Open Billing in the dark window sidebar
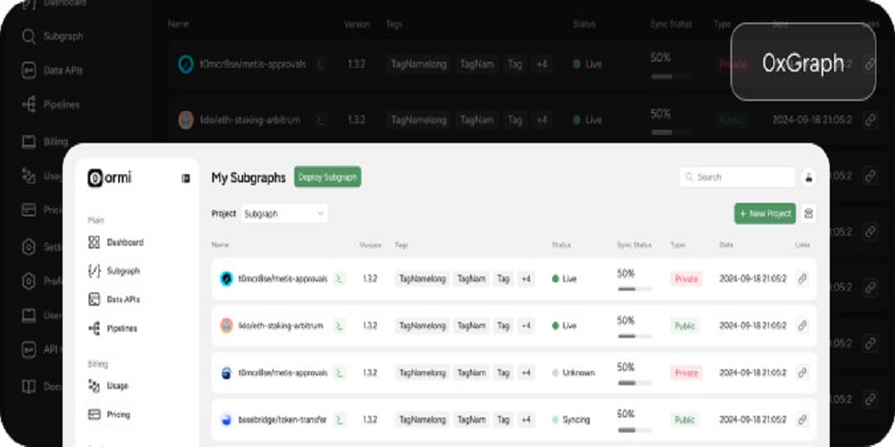The image size is (895, 447). click(x=45, y=141)
